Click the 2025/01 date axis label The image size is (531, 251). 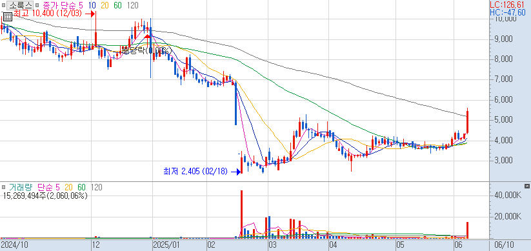click(166, 245)
